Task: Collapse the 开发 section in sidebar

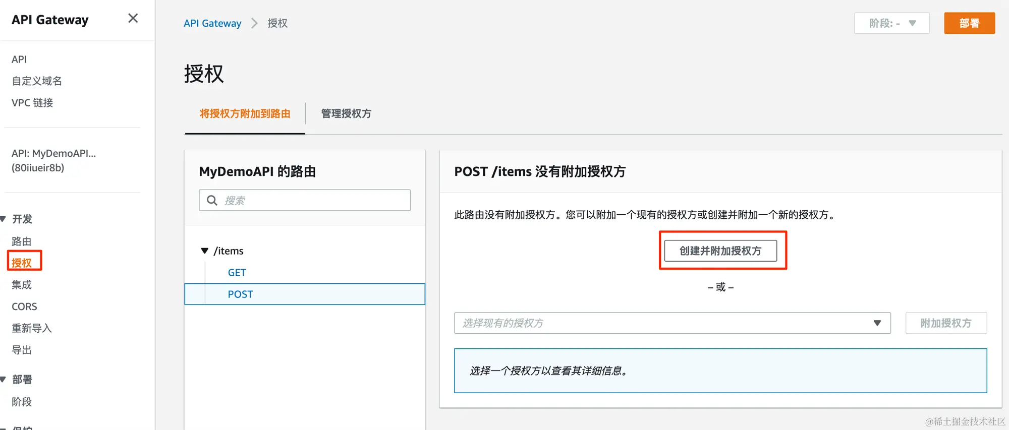Action: tap(3, 219)
